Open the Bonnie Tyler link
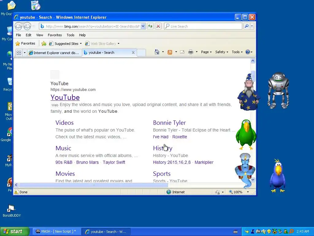This screenshot has height=236, width=314. click(x=169, y=123)
